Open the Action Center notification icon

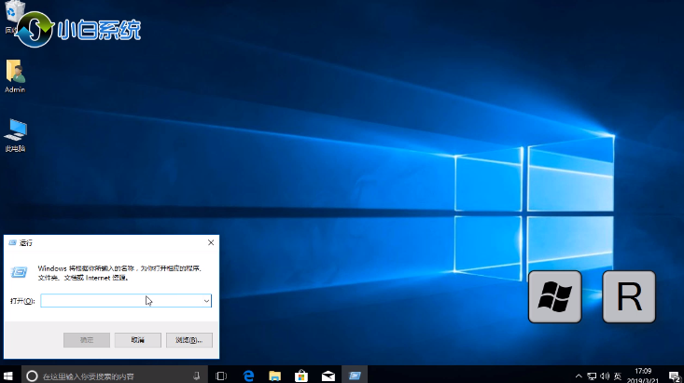tap(673, 376)
